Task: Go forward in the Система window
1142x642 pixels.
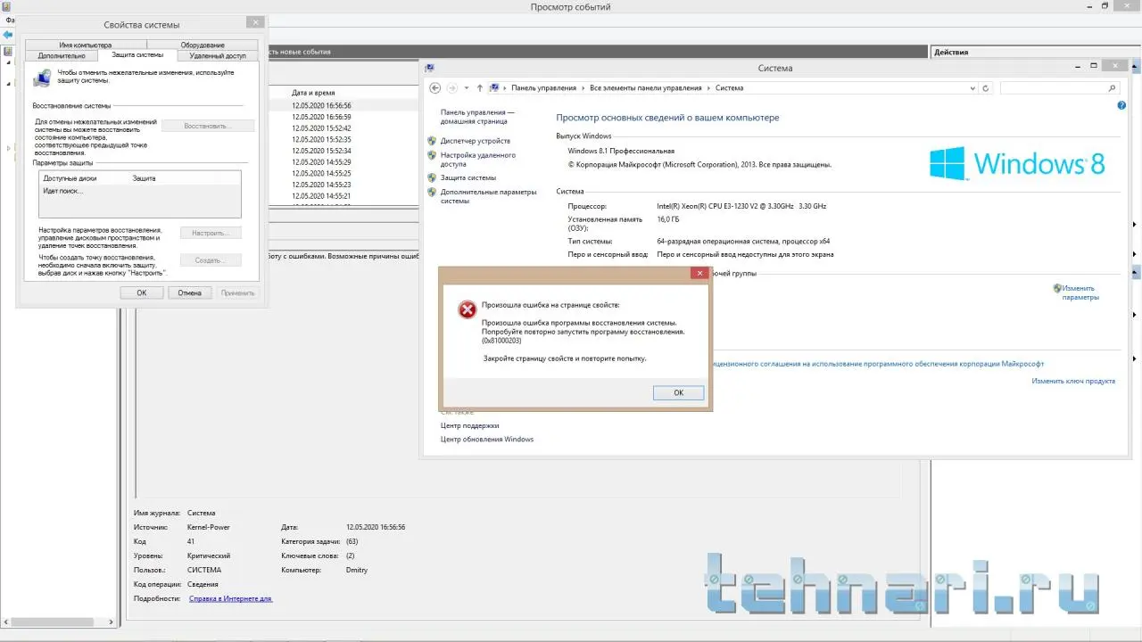Action: (452, 88)
